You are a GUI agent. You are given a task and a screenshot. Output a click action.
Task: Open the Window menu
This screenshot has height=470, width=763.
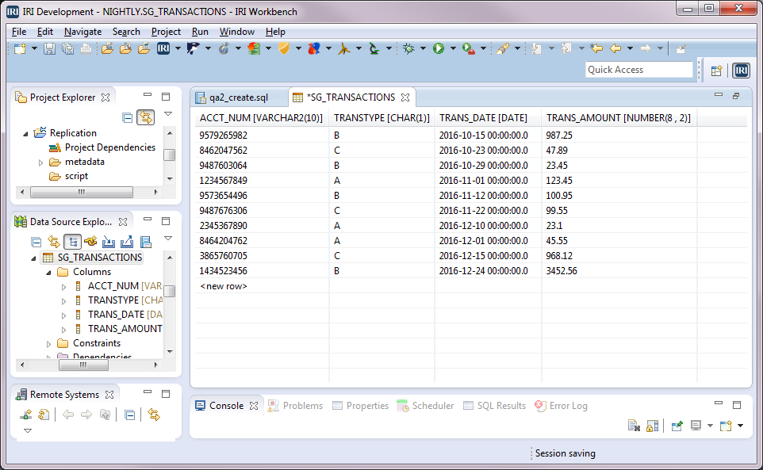pyautogui.click(x=237, y=32)
